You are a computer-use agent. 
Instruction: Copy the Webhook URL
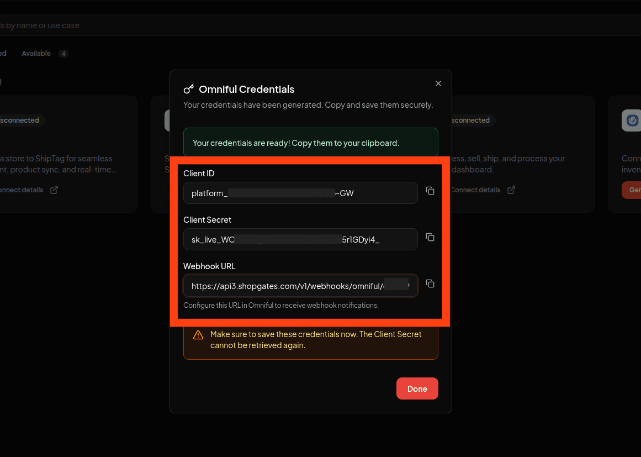(x=430, y=283)
